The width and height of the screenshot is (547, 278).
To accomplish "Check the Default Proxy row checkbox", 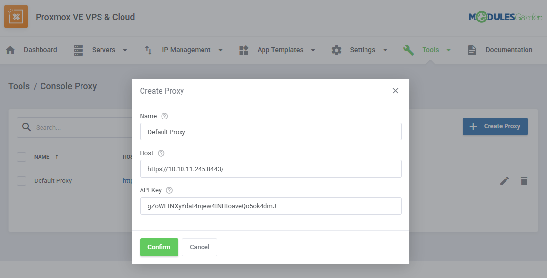I will coord(21,181).
